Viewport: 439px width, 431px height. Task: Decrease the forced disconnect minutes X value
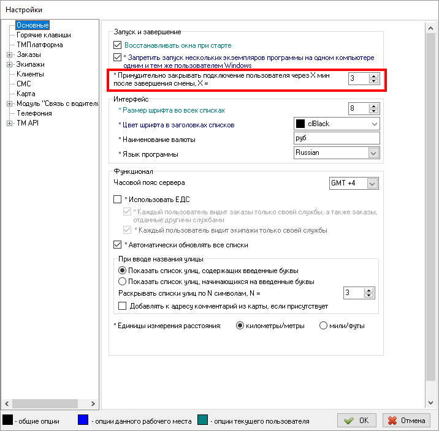point(374,81)
